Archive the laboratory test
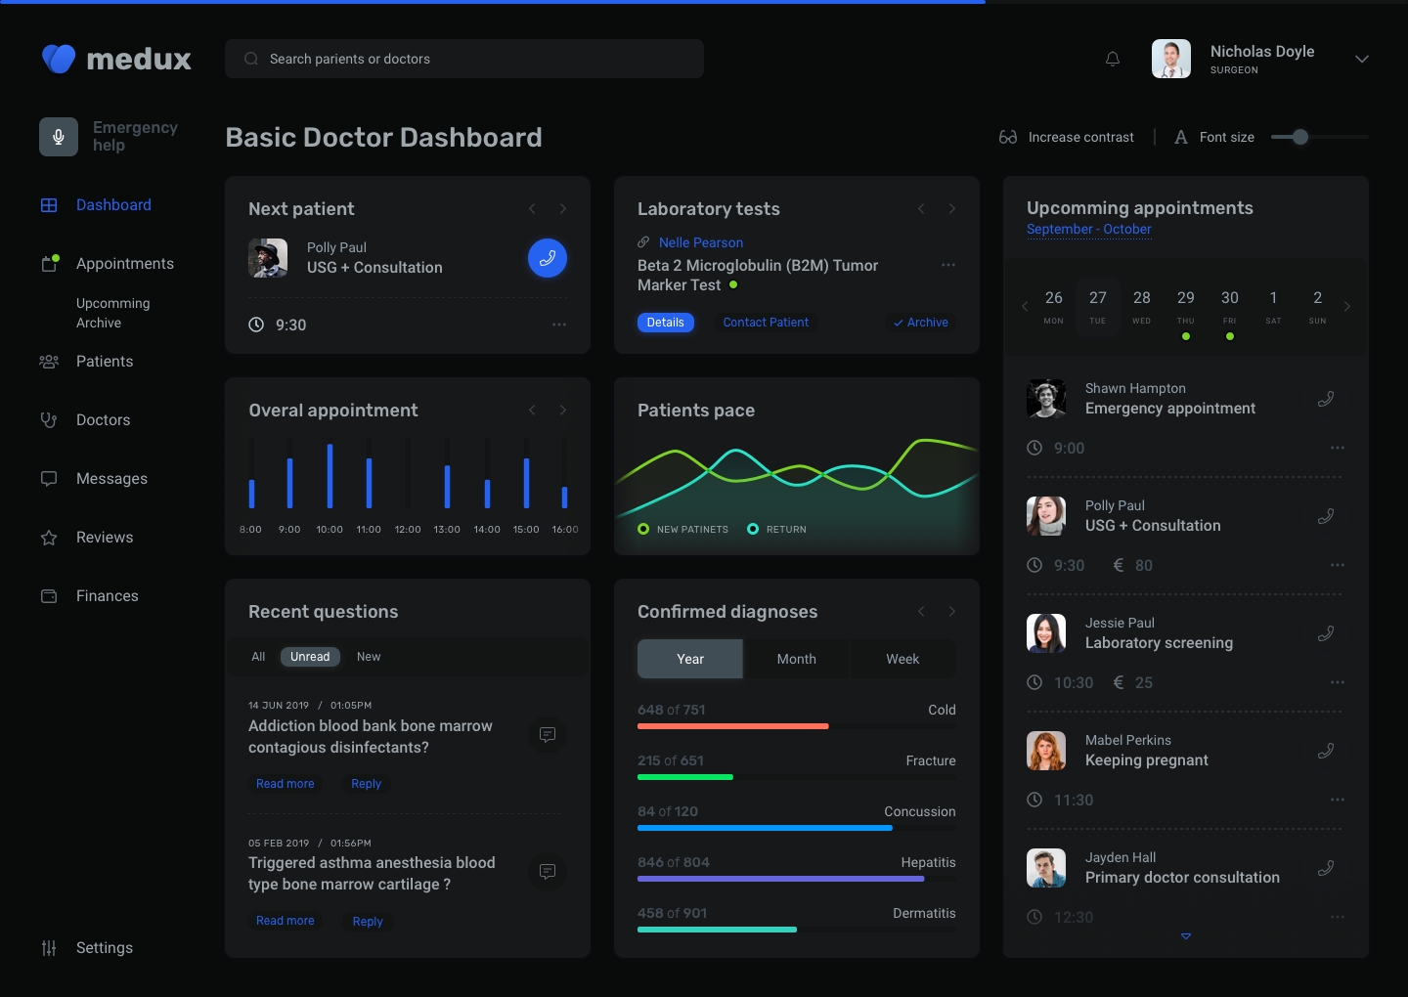The width and height of the screenshot is (1408, 997). click(x=921, y=323)
